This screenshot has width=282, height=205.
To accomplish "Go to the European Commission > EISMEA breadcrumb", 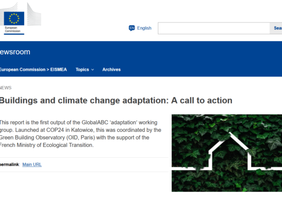I will pos(33,70).
